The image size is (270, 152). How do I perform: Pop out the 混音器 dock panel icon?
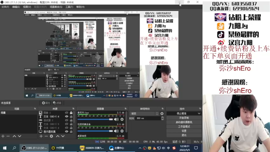coord(126,108)
